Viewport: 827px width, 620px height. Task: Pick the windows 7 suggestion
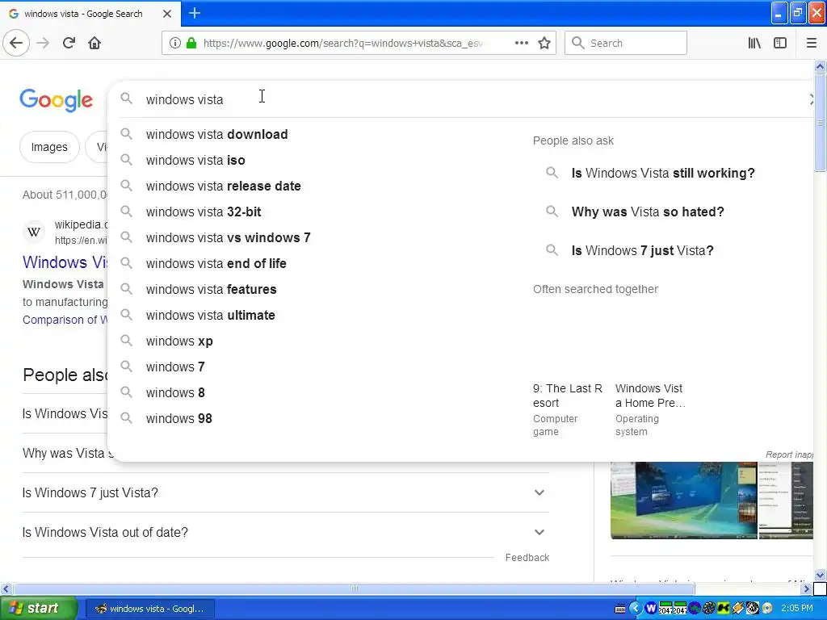(x=175, y=367)
